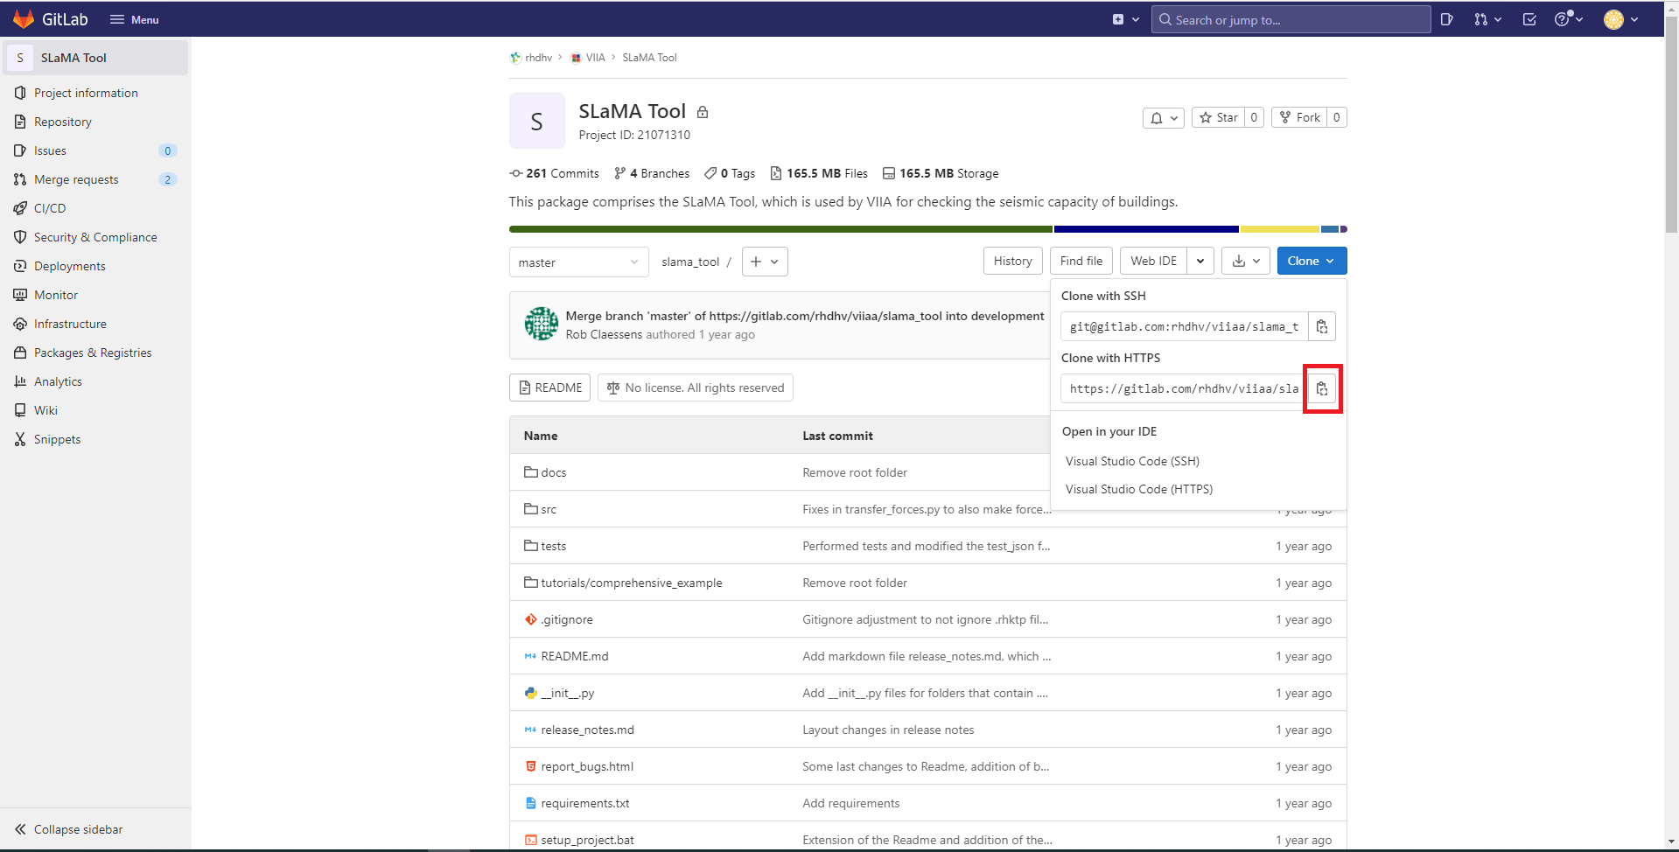Image resolution: width=1679 pixels, height=852 pixels.
Task: Open the Help question mark dropdown
Action: [1568, 19]
